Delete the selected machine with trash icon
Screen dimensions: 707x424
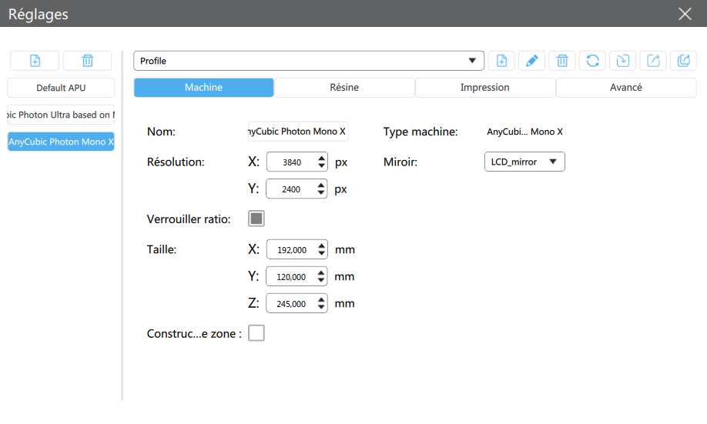88,61
